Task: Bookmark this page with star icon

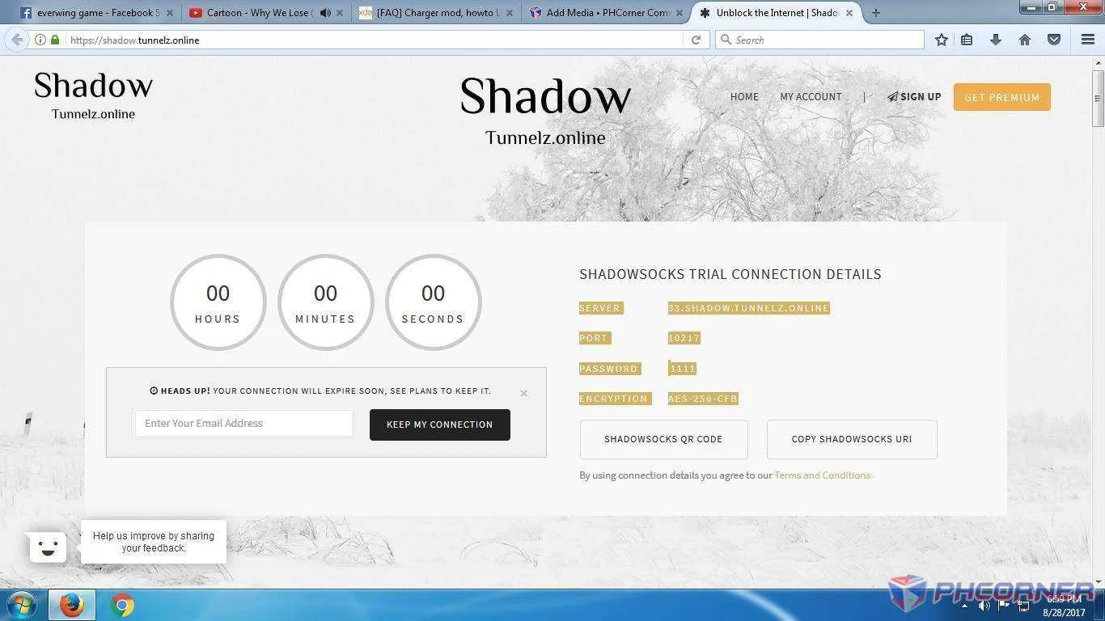Action: click(942, 40)
